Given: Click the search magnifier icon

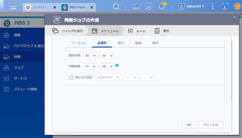Looking at the screenshot, I should coord(116,6).
